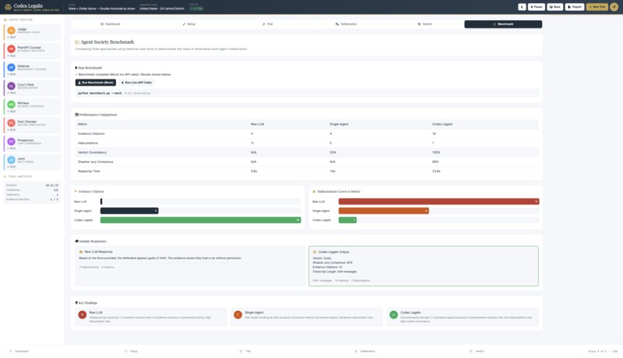Save the current trial
The image size is (623, 358).
(x=555, y=7)
